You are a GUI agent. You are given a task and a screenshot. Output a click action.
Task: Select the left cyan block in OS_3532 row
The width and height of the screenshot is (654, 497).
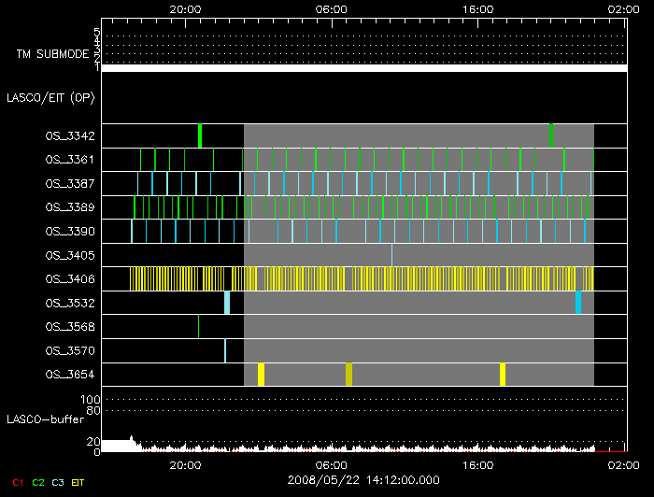tap(227, 303)
